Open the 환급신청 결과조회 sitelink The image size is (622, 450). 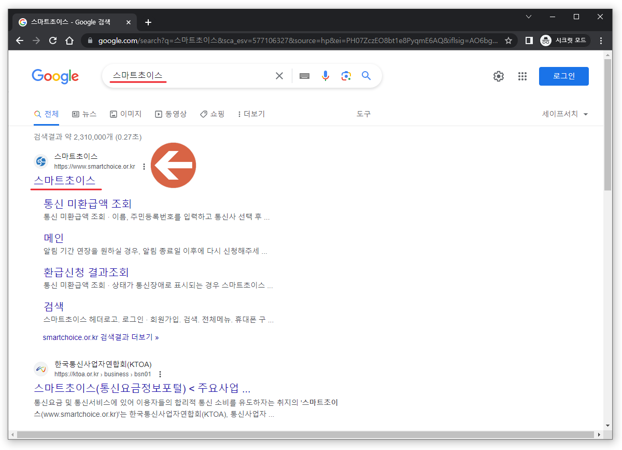(x=86, y=272)
